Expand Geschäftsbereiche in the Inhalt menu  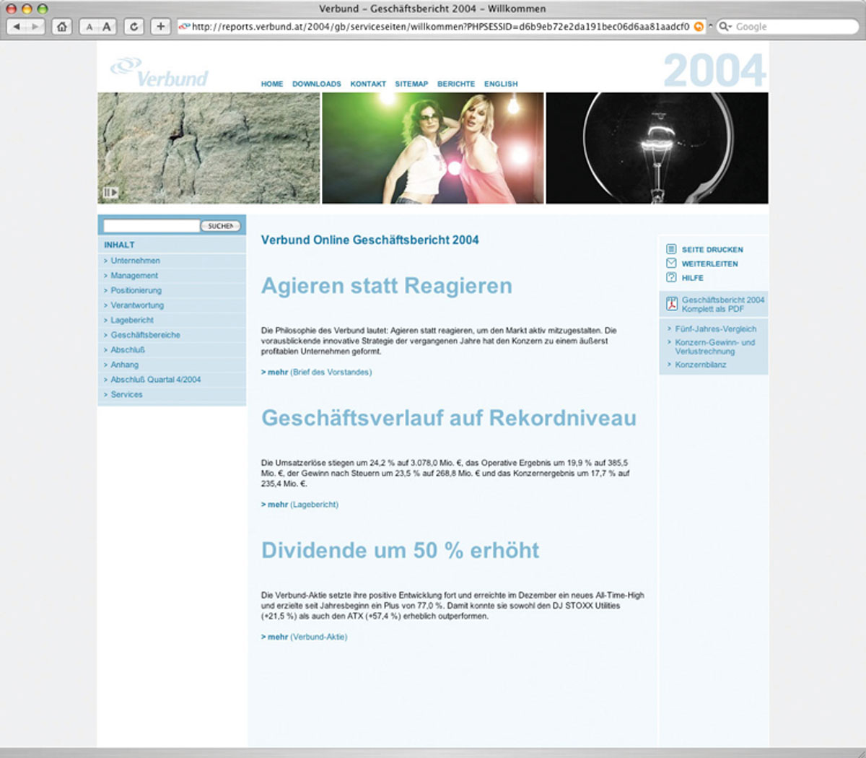(x=145, y=335)
